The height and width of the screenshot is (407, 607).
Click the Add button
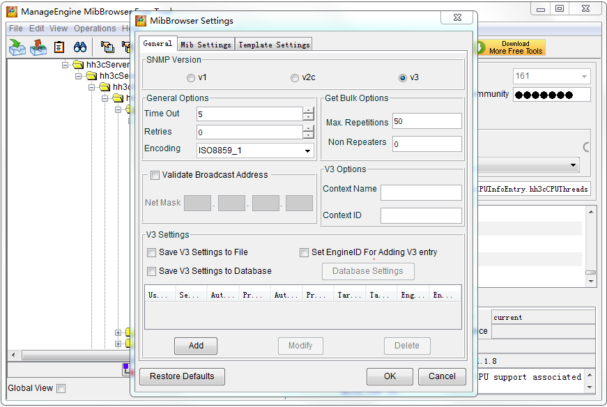pyautogui.click(x=196, y=346)
